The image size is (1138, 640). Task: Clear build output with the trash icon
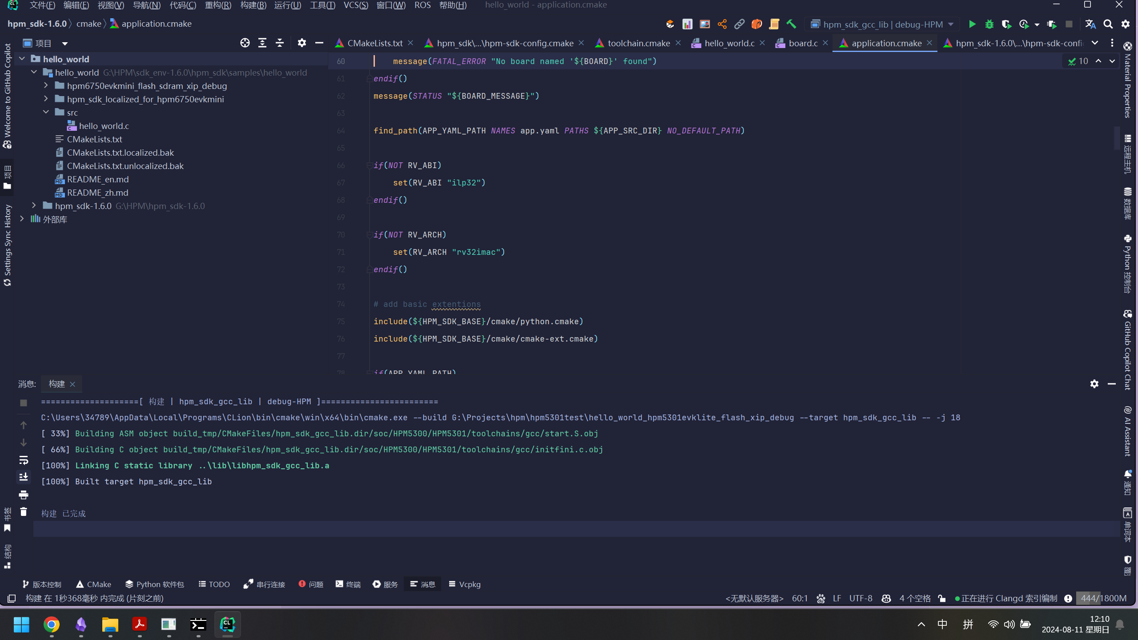click(24, 512)
